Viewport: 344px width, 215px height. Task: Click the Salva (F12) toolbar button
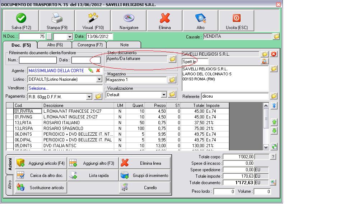tap(21, 21)
